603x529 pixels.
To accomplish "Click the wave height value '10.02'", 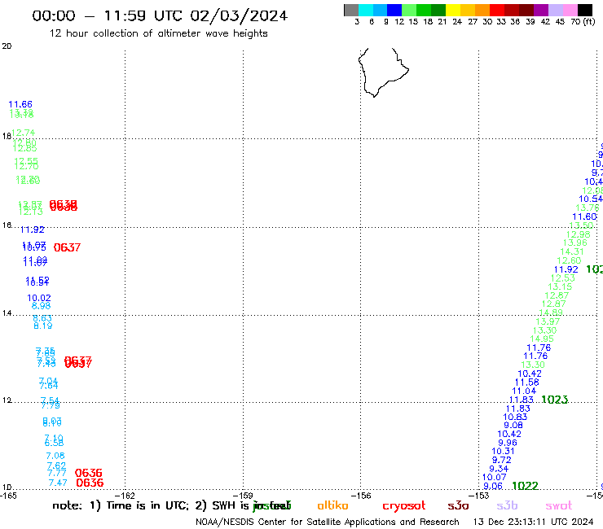I will tap(39, 298).
